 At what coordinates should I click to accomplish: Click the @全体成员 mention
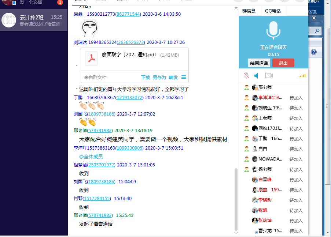click(x=91, y=157)
